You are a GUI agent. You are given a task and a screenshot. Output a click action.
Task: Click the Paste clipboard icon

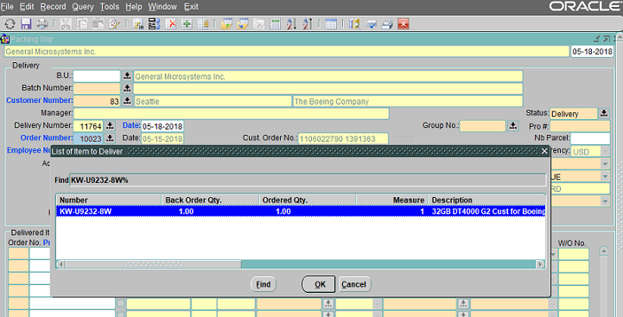tap(99, 24)
